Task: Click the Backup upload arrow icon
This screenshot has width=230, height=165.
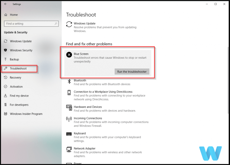Action: [x=6, y=59]
